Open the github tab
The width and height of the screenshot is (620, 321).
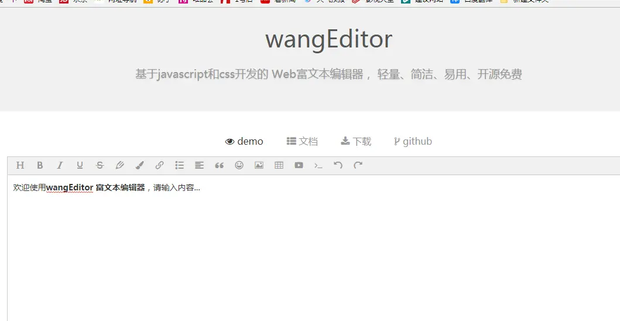tap(413, 141)
